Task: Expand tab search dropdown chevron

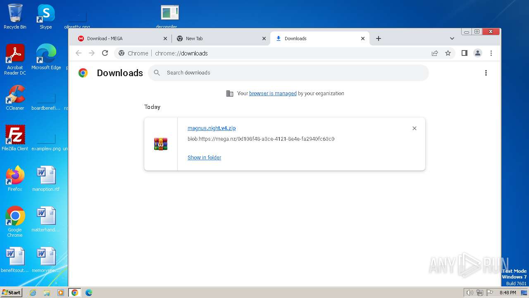Action: 452,38
